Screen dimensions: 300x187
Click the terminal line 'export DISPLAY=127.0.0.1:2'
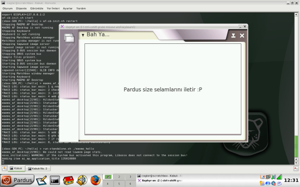coord(23,14)
